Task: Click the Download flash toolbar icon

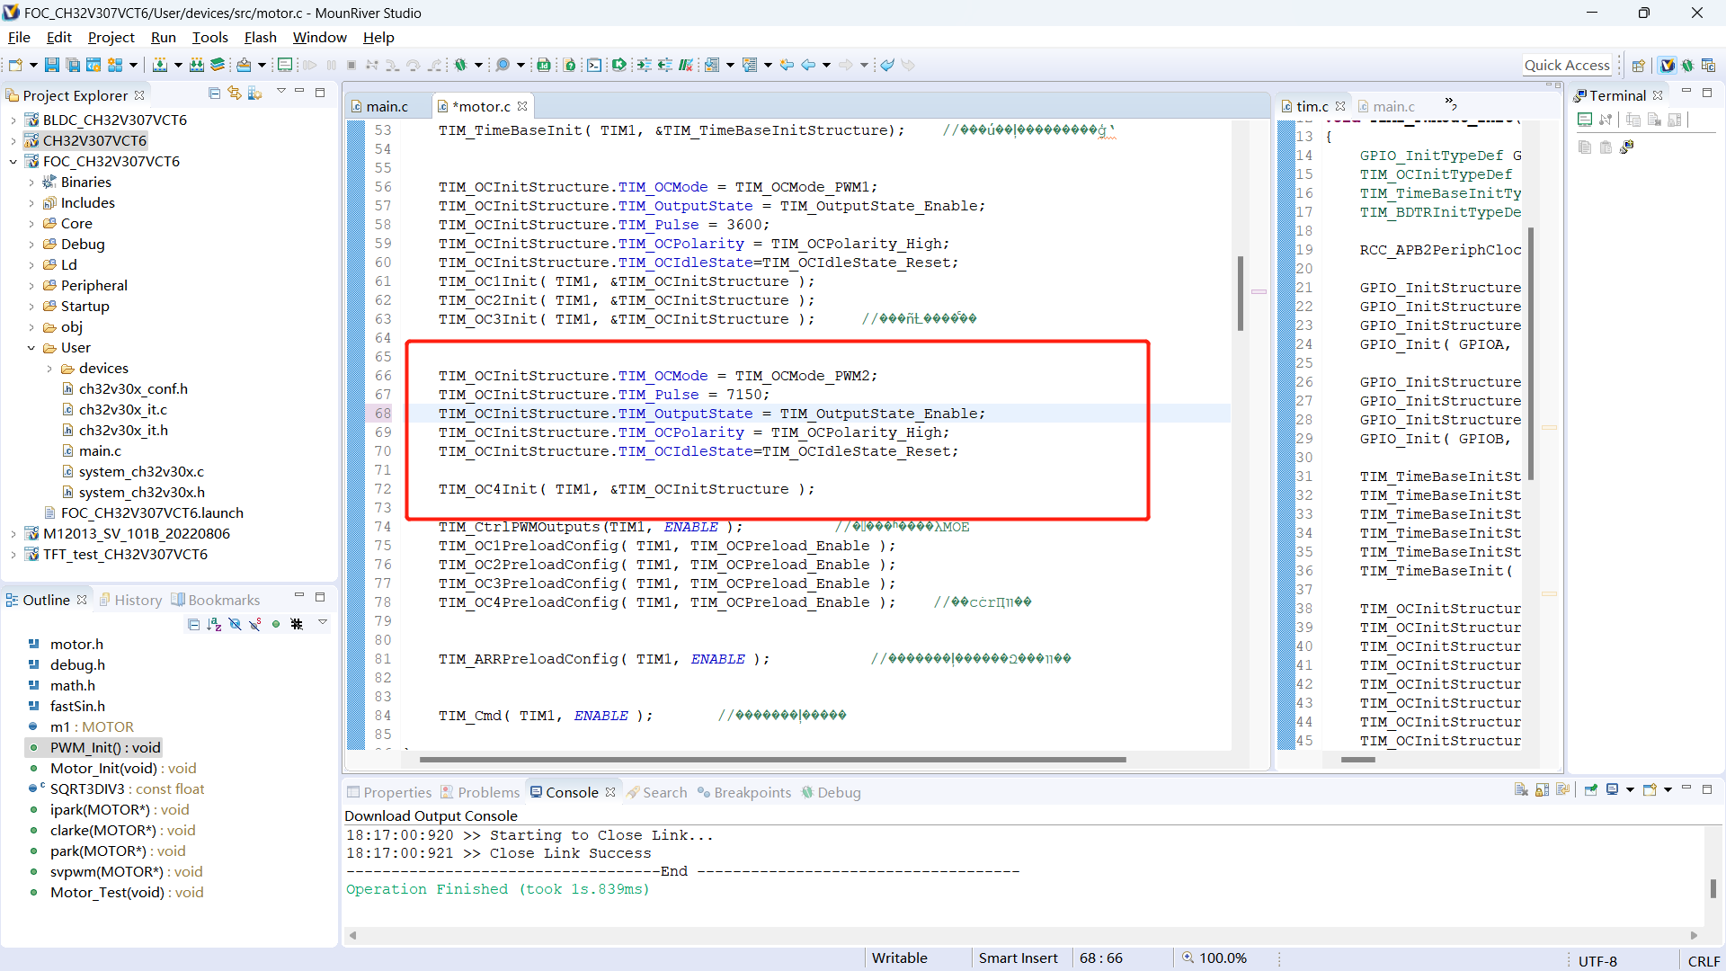Action: coord(244,65)
